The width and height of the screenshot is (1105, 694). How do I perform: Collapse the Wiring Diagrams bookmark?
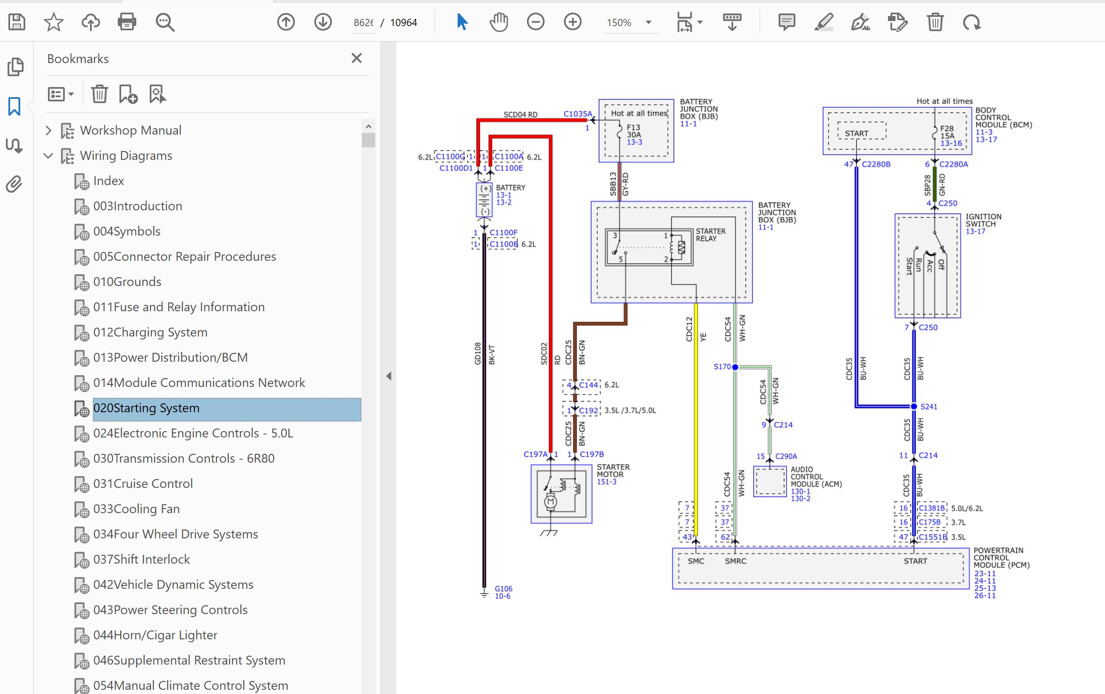click(x=49, y=156)
